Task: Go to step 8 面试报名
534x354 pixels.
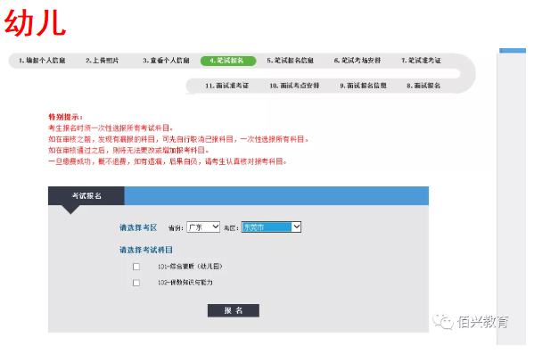Action: point(423,86)
